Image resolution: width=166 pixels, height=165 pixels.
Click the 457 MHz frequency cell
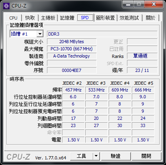click(73, 90)
